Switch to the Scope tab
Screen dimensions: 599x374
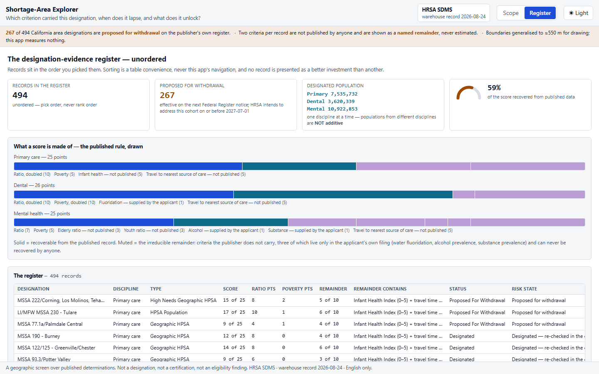(510, 13)
